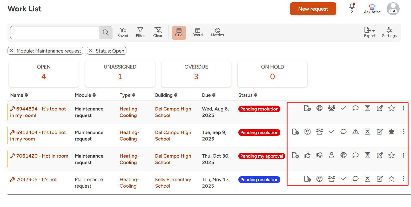Open request 7092905 - It's hot link
The width and height of the screenshot is (411, 207).
[x=36, y=180]
